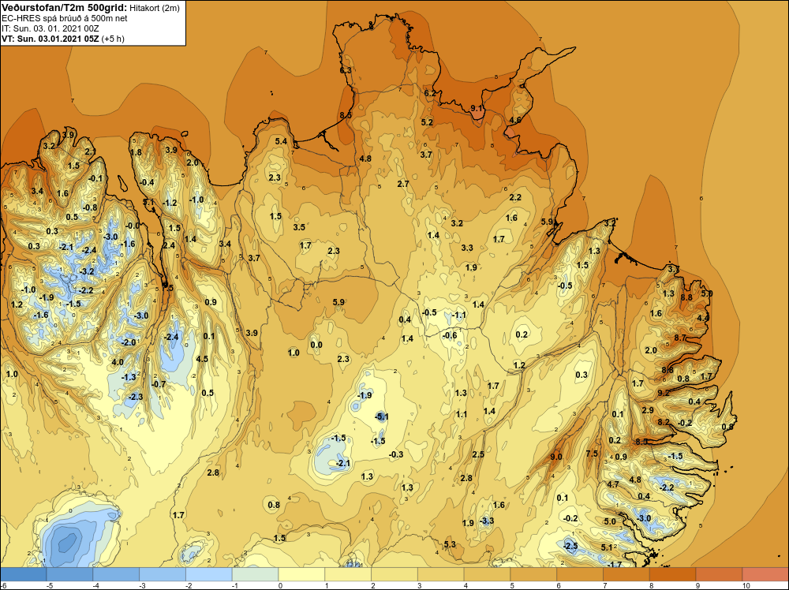The width and height of the screenshot is (789, 590).
Task: Click the legend swatch between 0 and 1
Action: (x=301, y=574)
